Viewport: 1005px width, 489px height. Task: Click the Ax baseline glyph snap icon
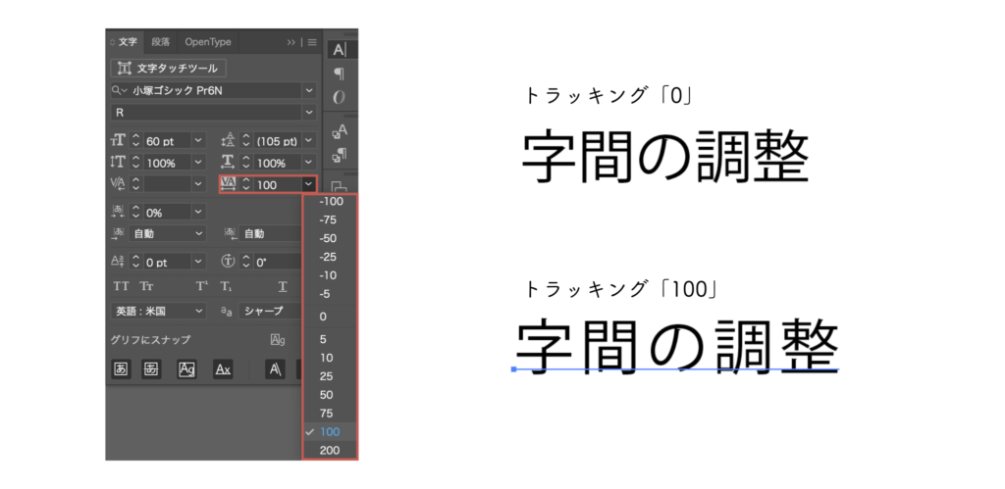tap(224, 369)
